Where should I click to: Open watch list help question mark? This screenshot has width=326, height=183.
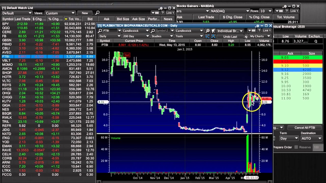click(162, 13)
